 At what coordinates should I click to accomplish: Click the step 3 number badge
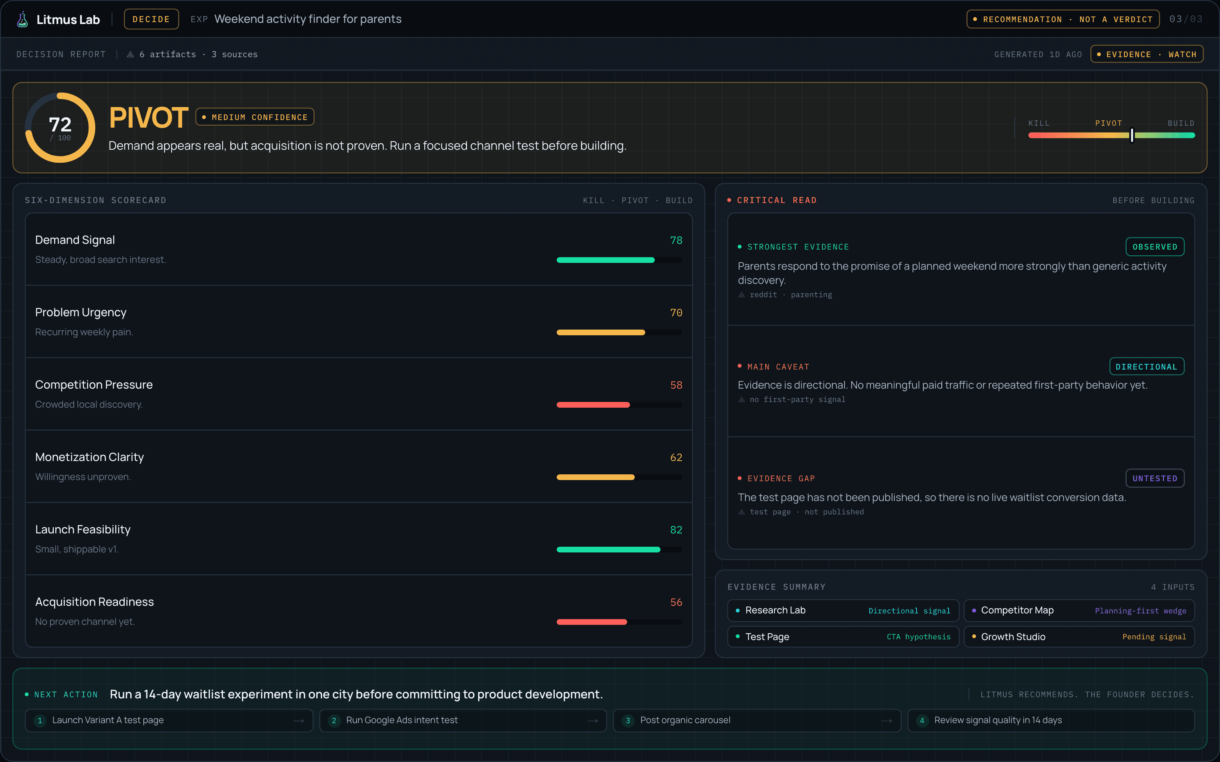pyautogui.click(x=628, y=721)
